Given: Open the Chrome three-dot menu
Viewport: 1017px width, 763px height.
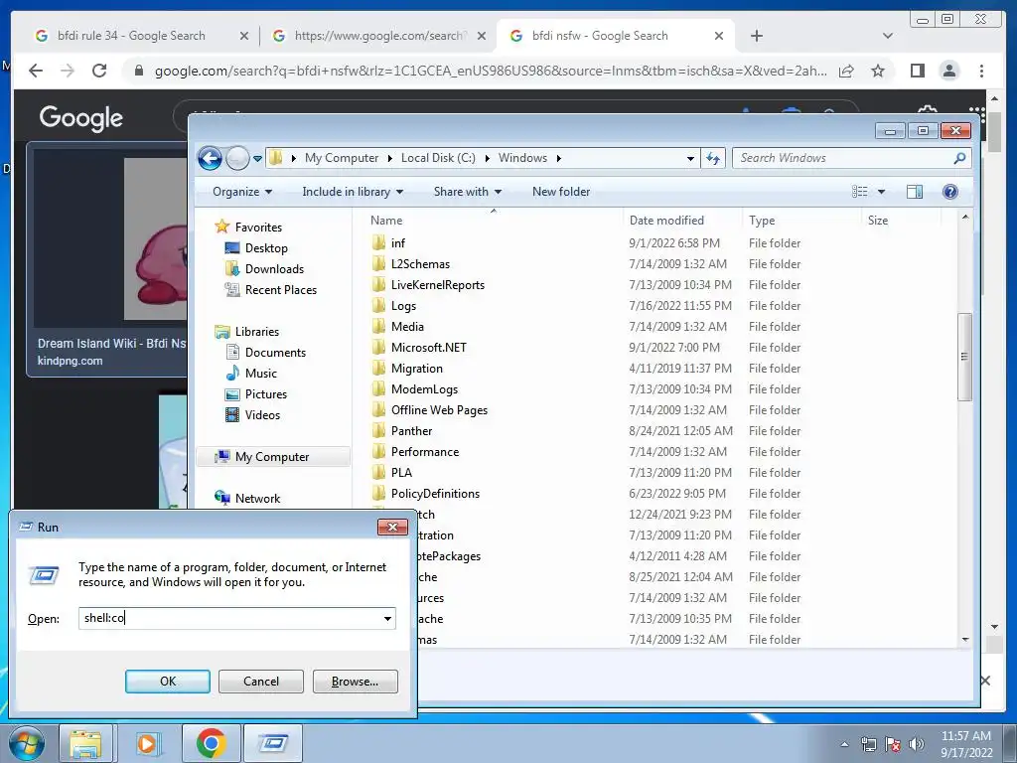Looking at the screenshot, I should click(981, 71).
